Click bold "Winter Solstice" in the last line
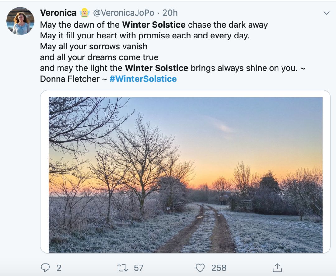The width and height of the screenshot is (336, 276). pos(156,68)
